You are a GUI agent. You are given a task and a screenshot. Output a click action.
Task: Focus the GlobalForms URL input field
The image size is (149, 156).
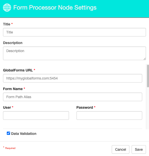click(72, 78)
